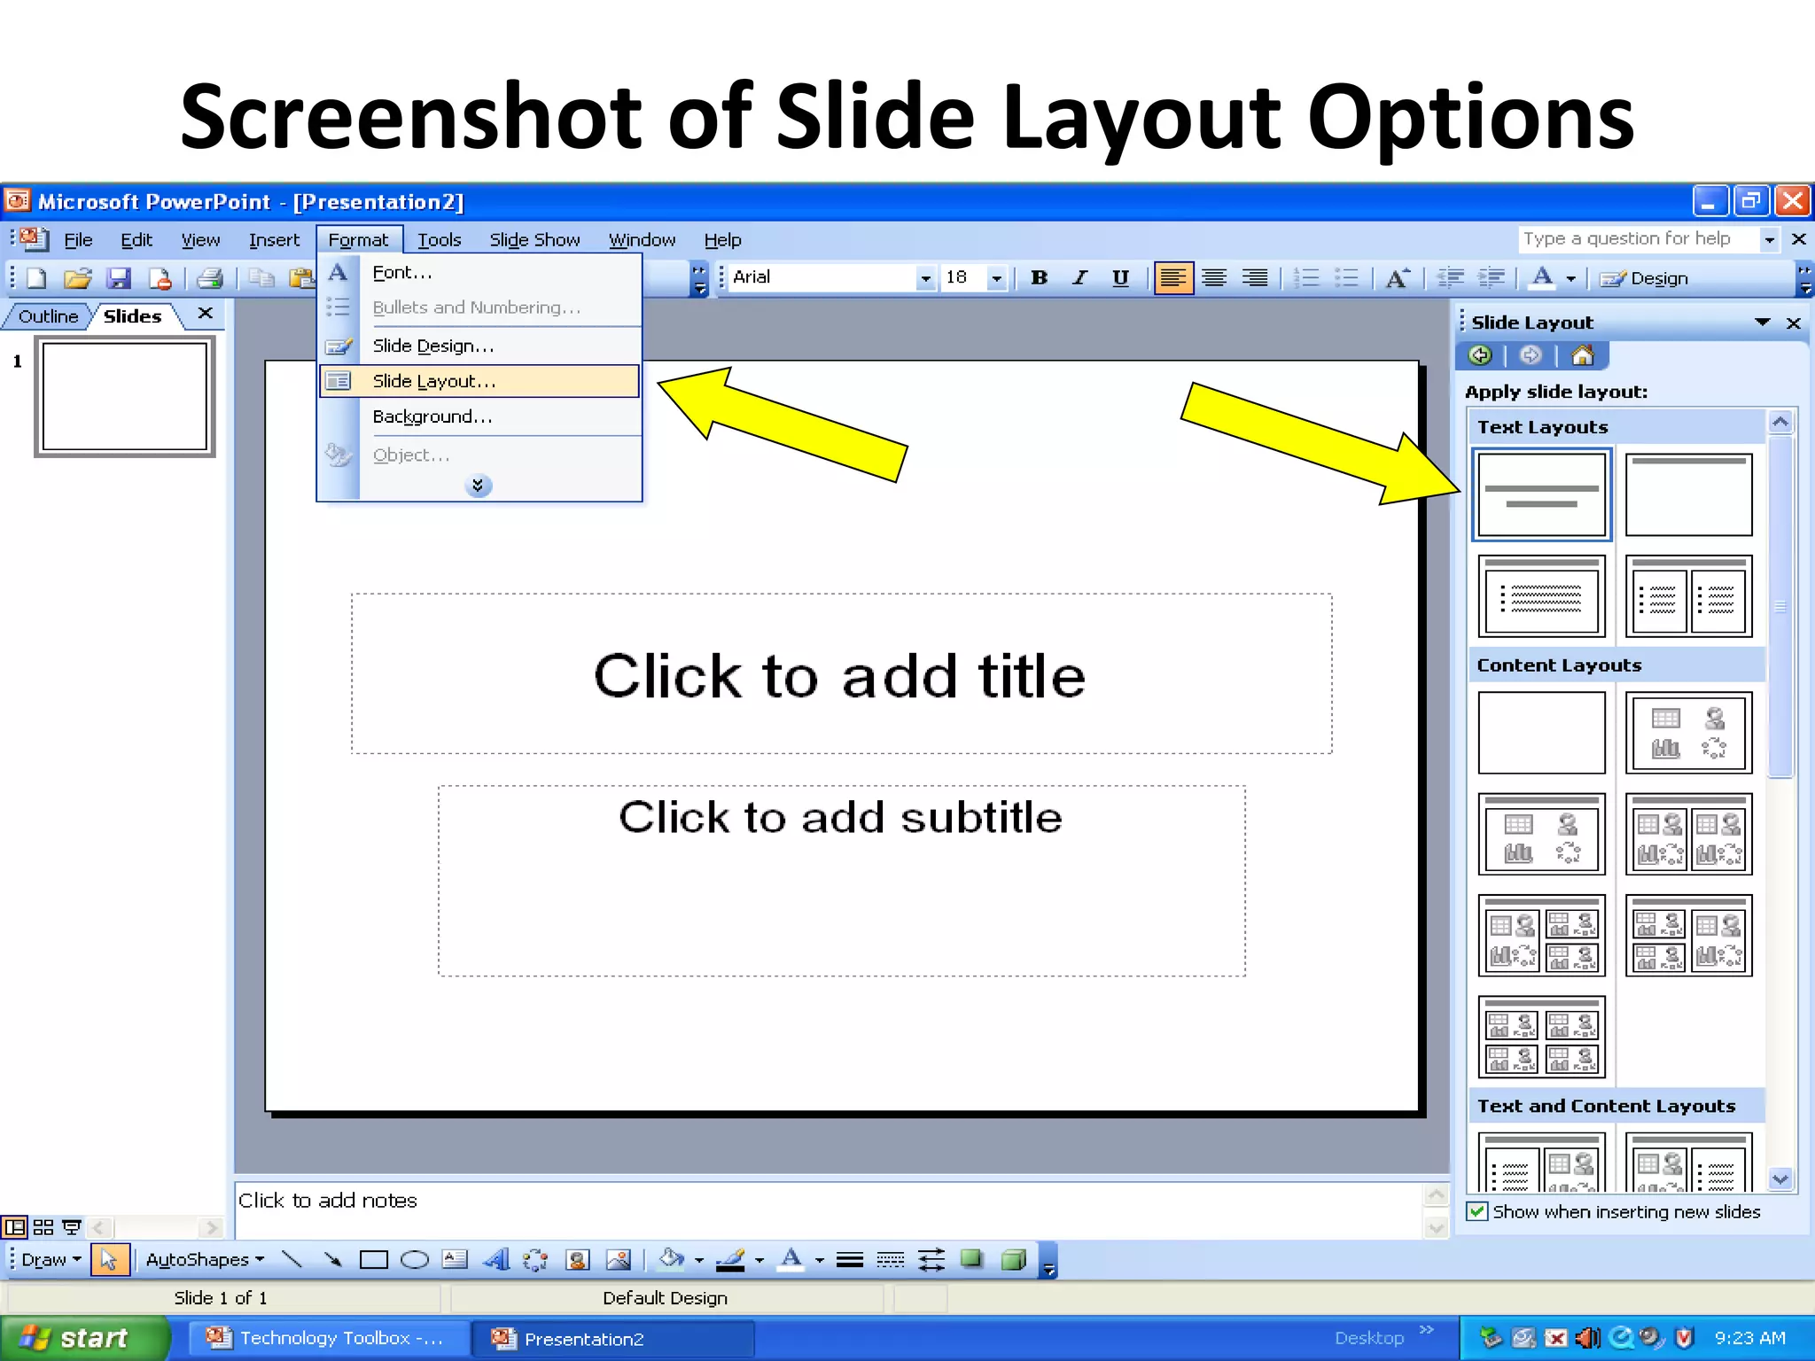1815x1361 pixels.
Task: Select the Rectangle drawing tool
Action: click(373, 1259)
